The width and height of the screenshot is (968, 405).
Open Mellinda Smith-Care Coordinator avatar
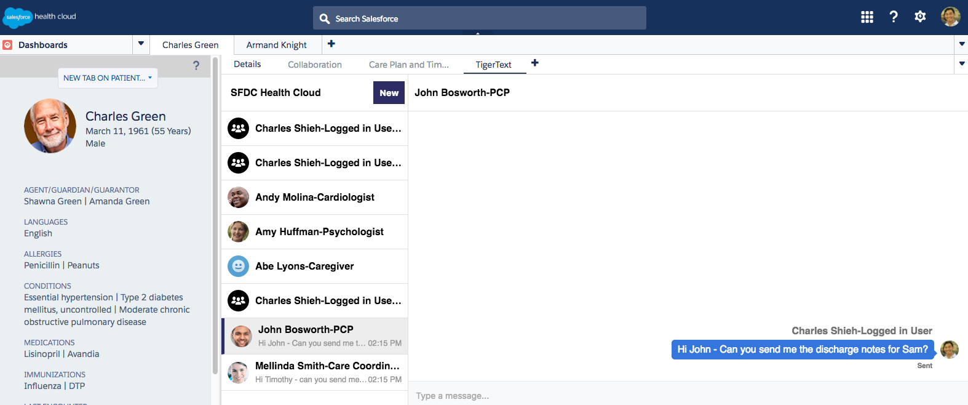(x=238, y=372)
